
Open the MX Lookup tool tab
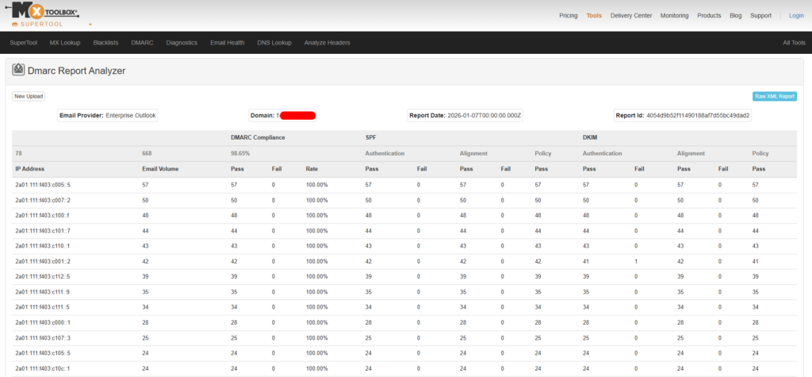pos(65,43)
